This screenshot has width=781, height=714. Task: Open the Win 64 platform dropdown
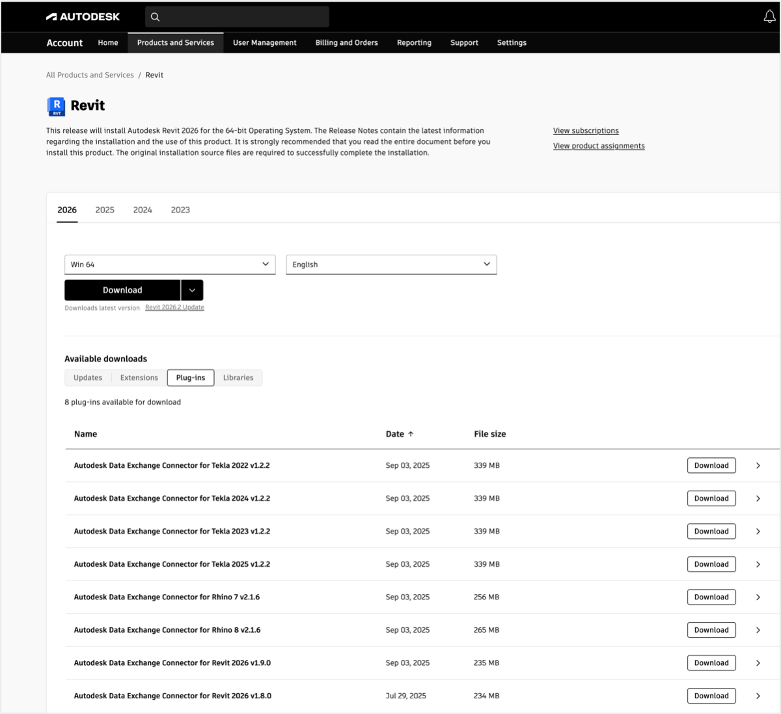point(170,264)
